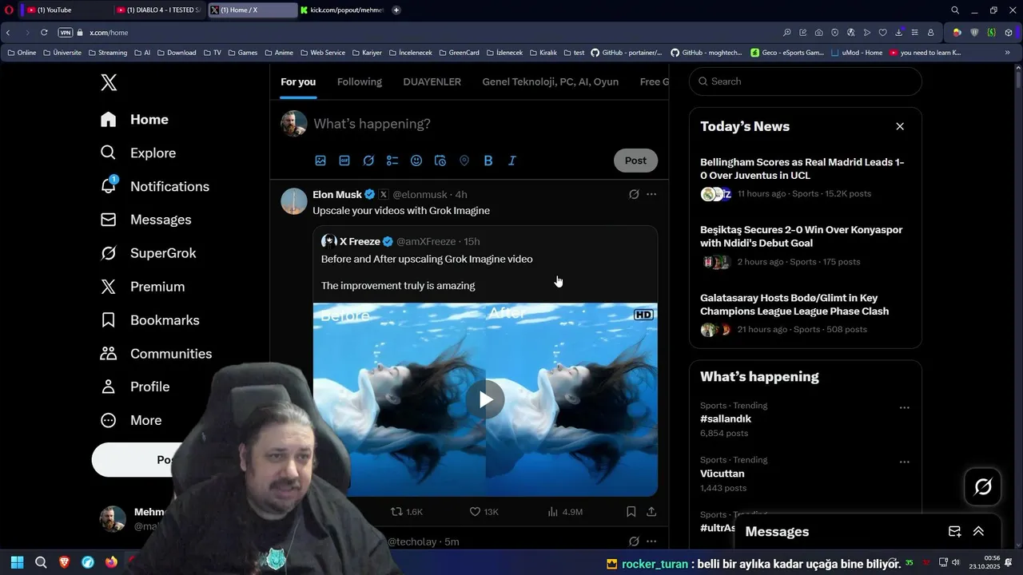
Task: Open the Explore page
Action: coord(137,153)
